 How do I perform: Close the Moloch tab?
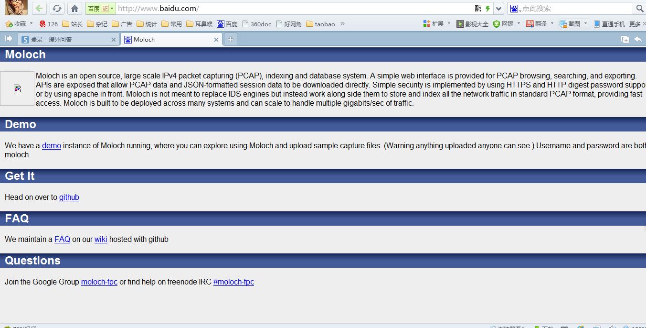coord(216,40)
